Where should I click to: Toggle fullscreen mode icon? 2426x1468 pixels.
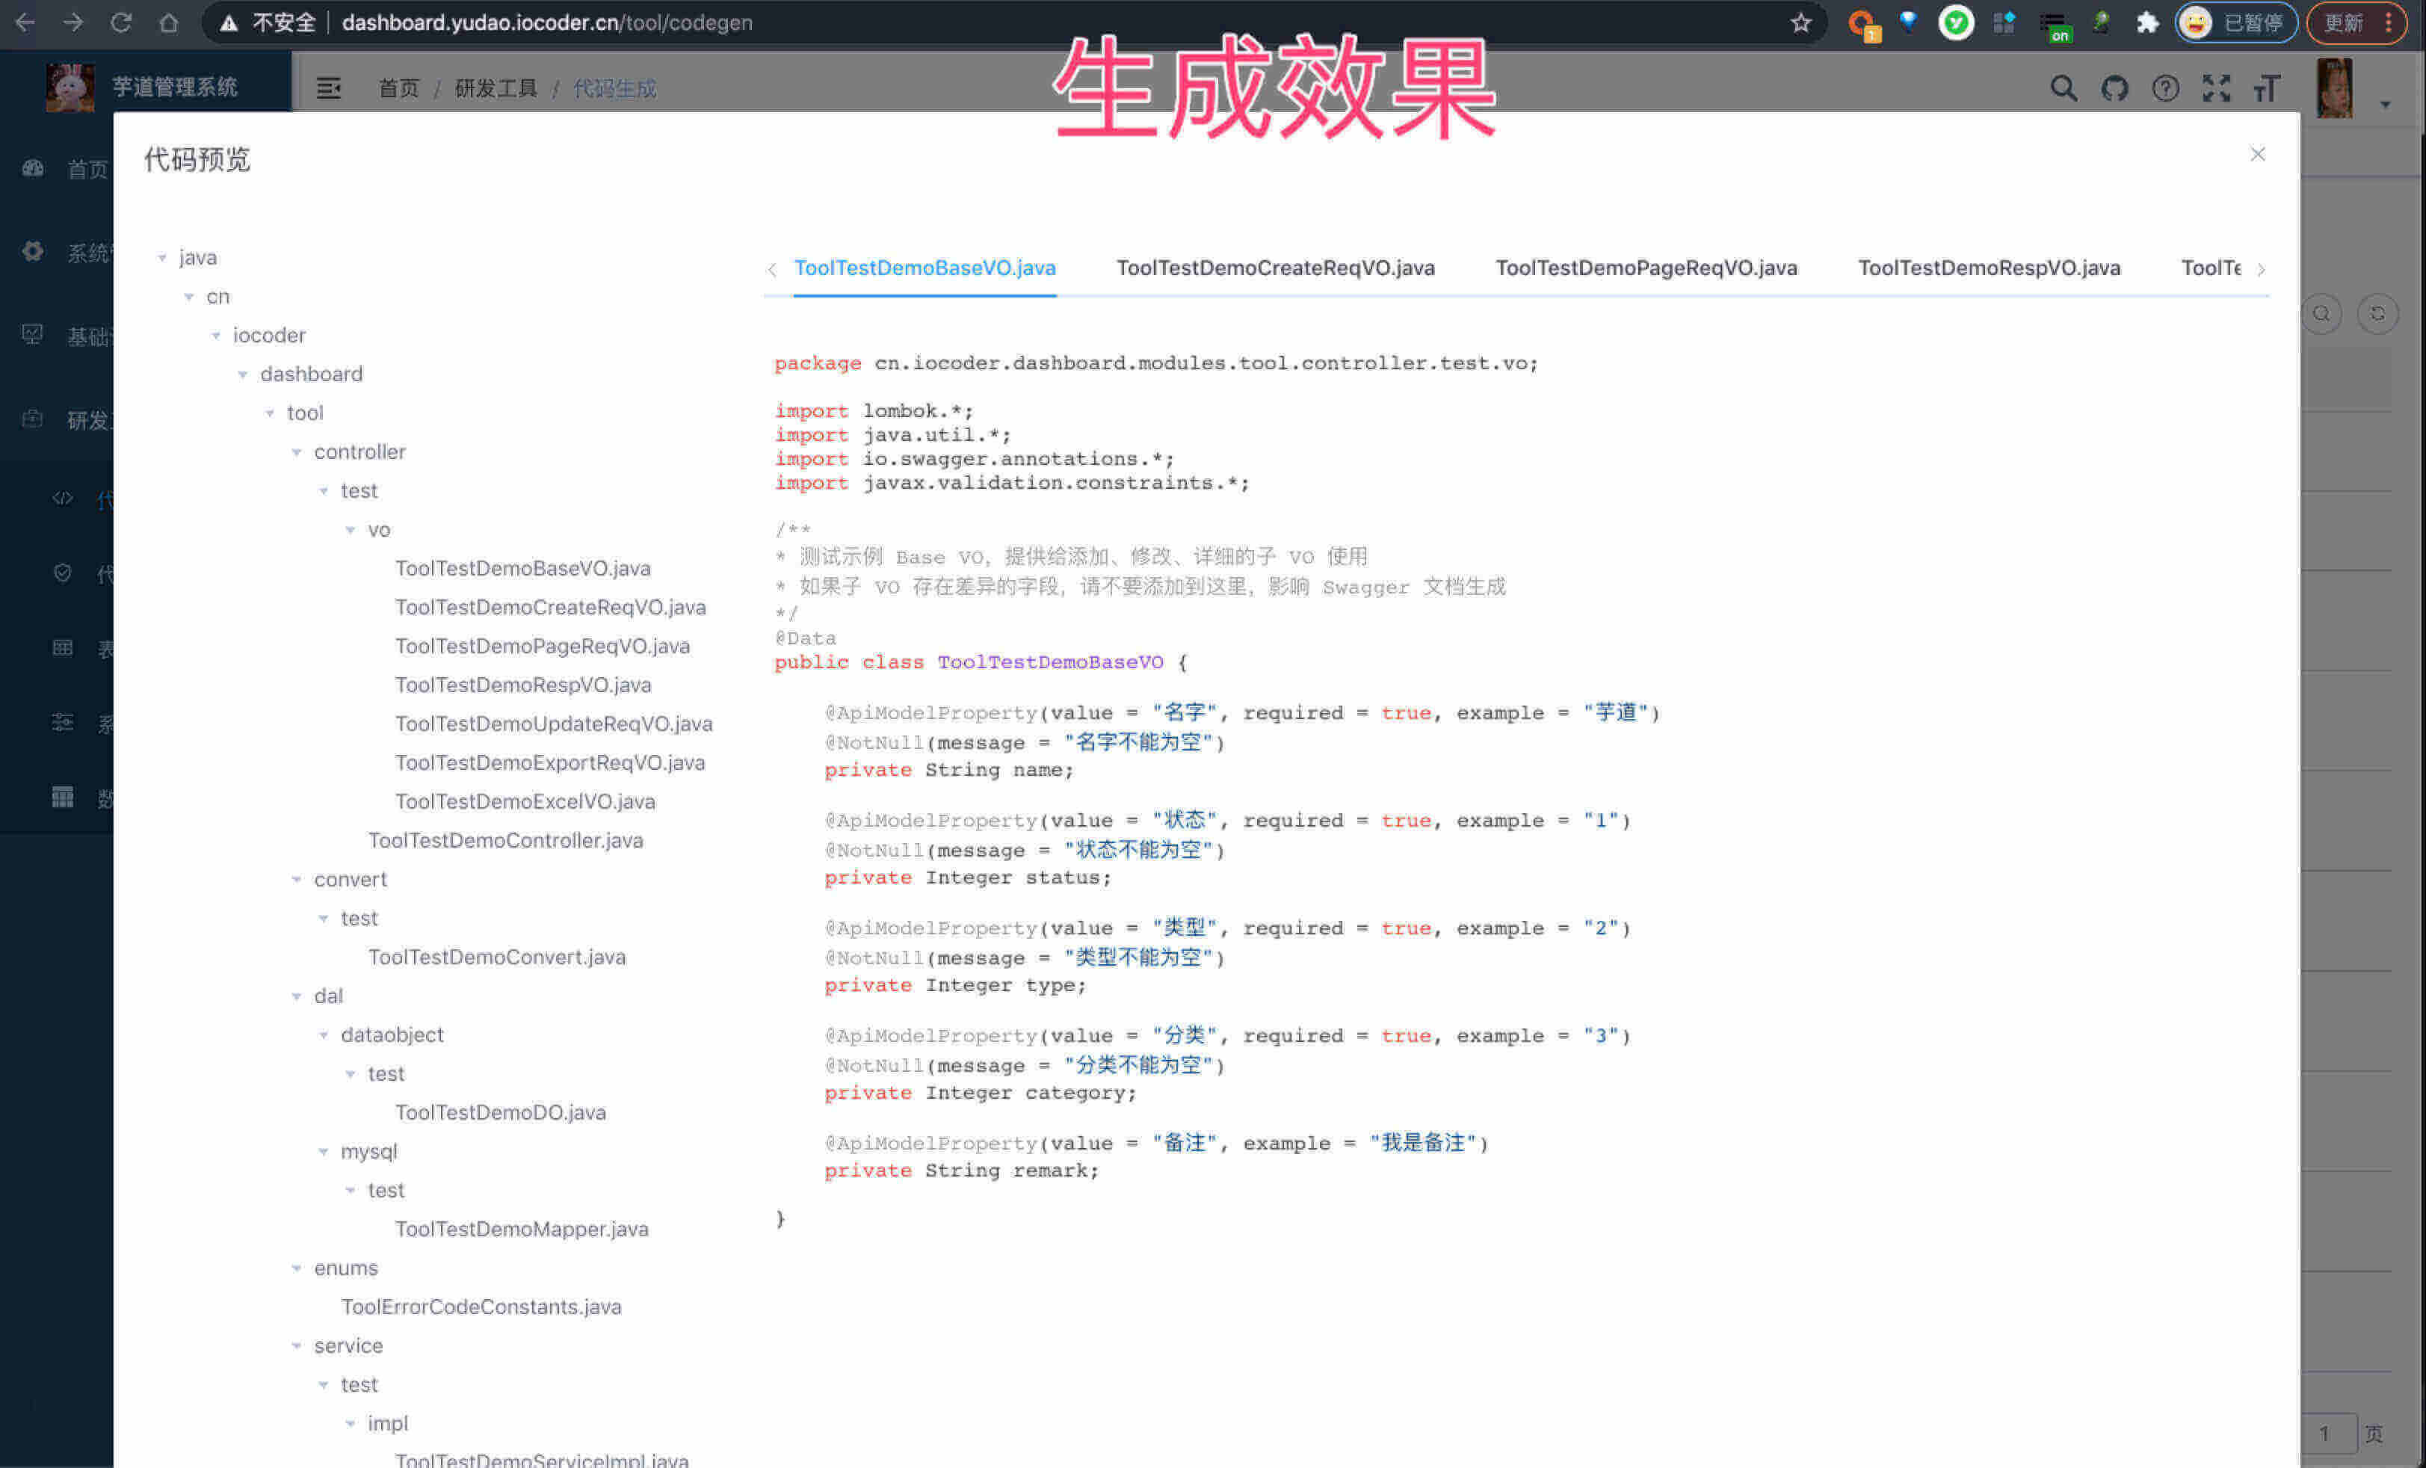pos(2216,87)
